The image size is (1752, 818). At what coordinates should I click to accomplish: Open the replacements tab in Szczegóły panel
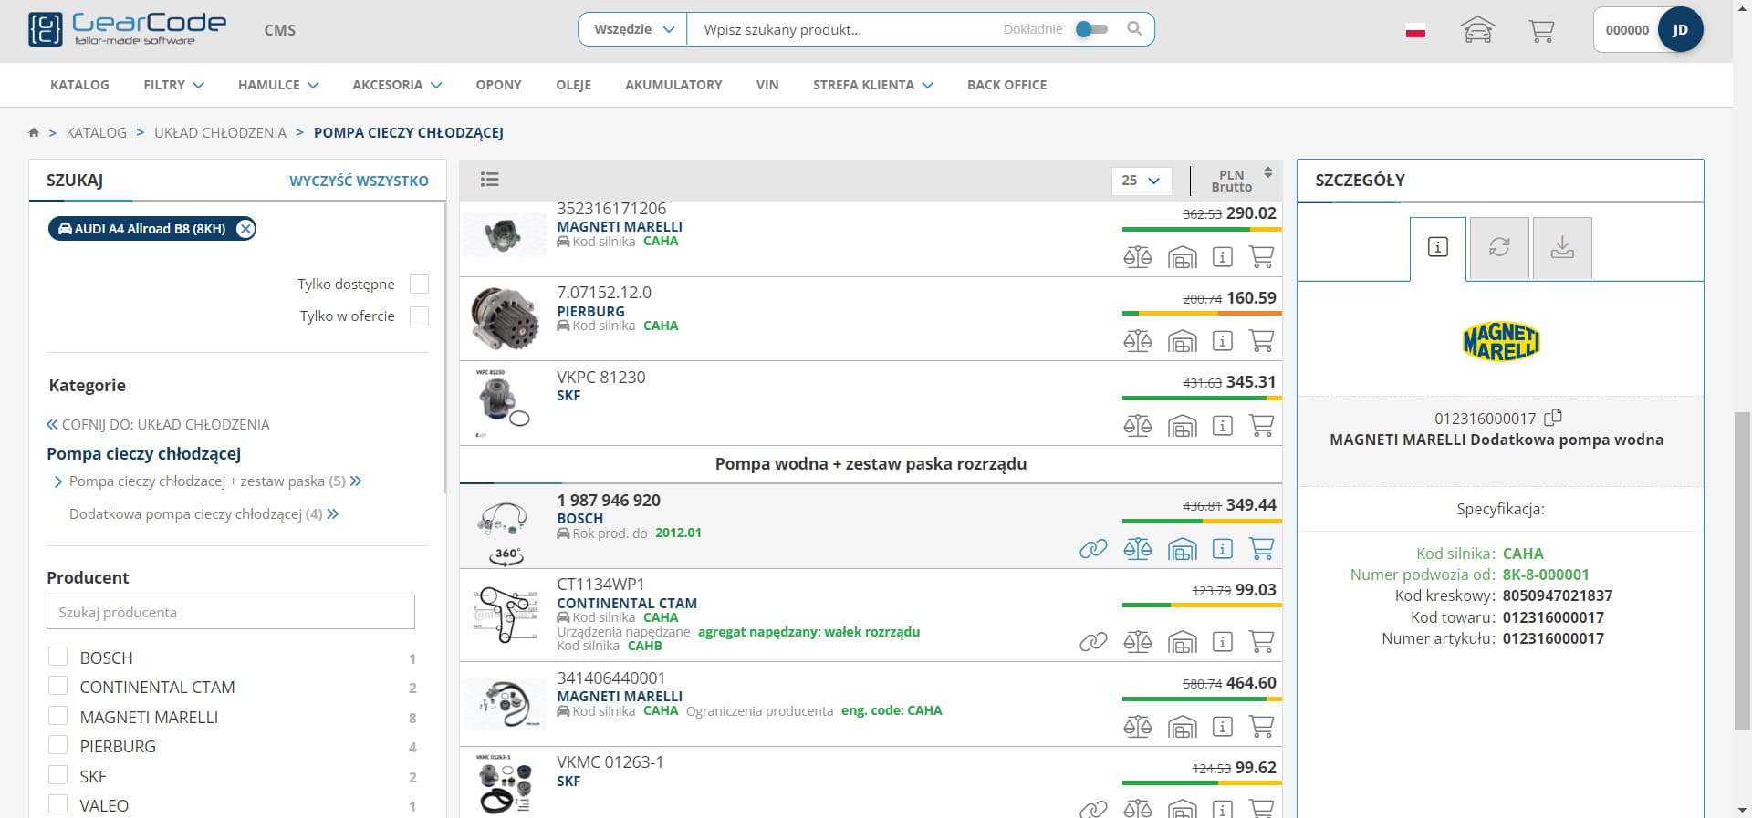pyautogui.click(x=1499, y=247)
